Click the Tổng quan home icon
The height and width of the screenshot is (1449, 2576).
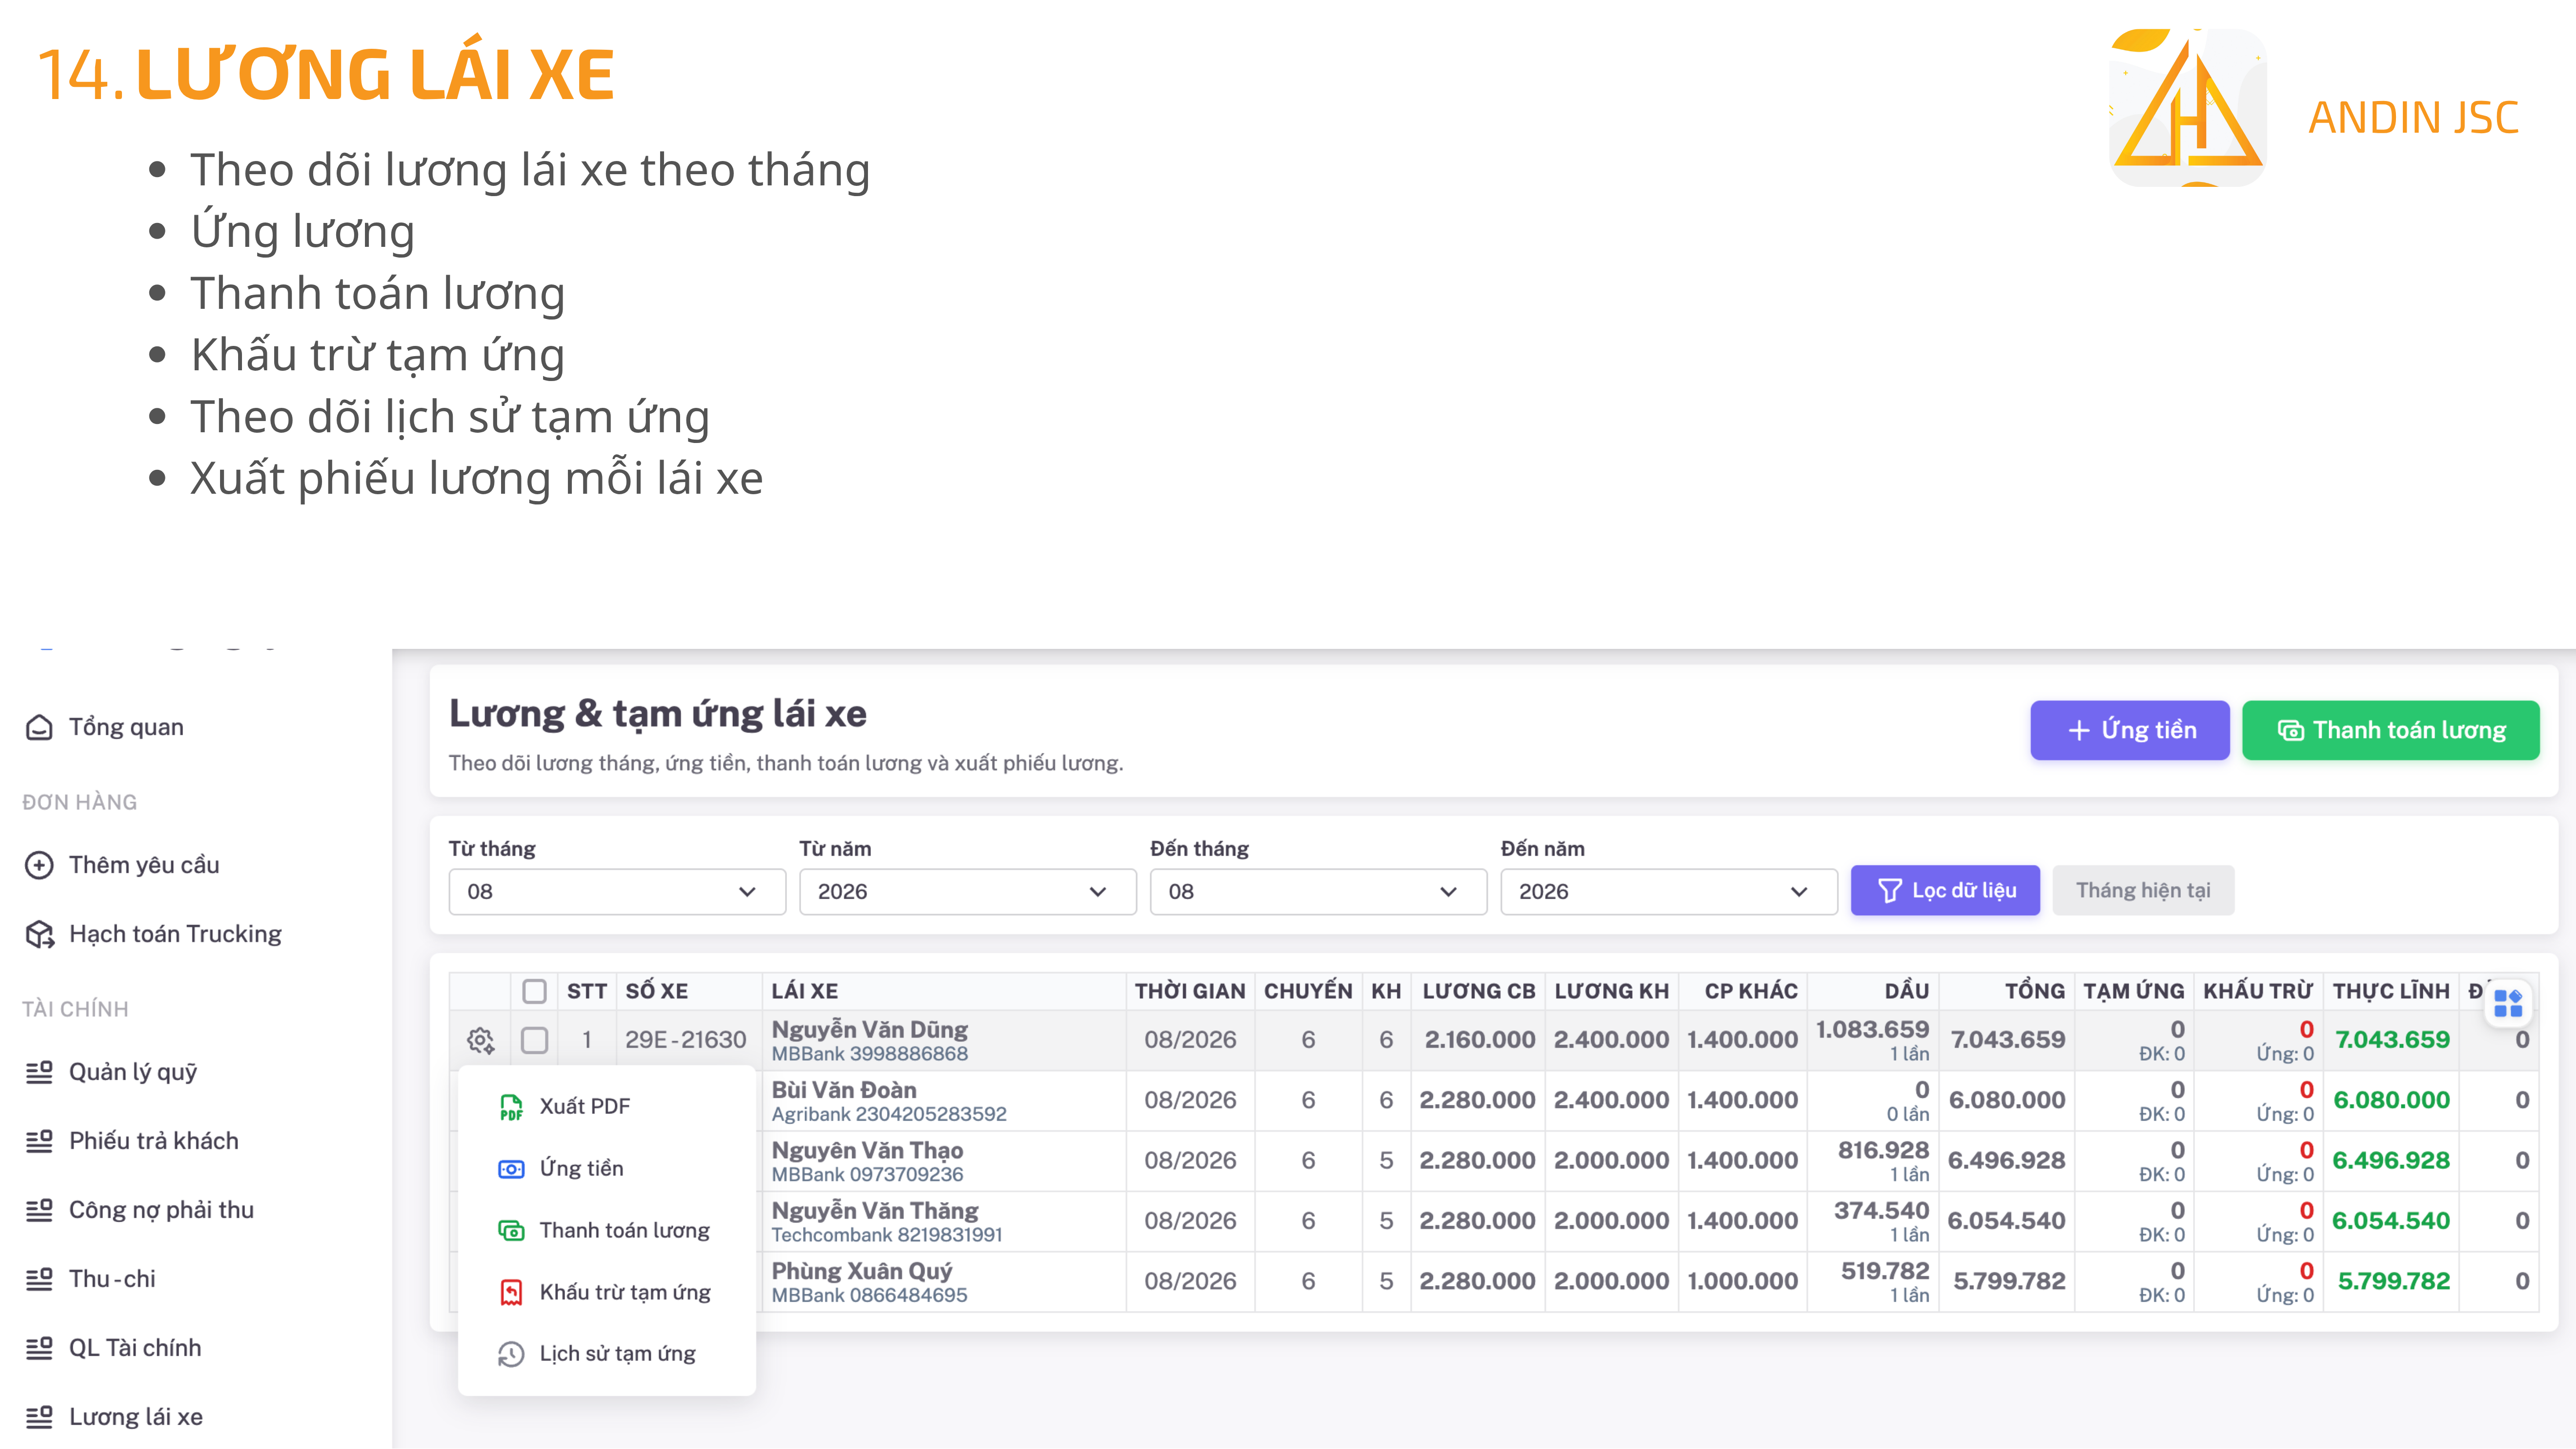click(39, 727)
